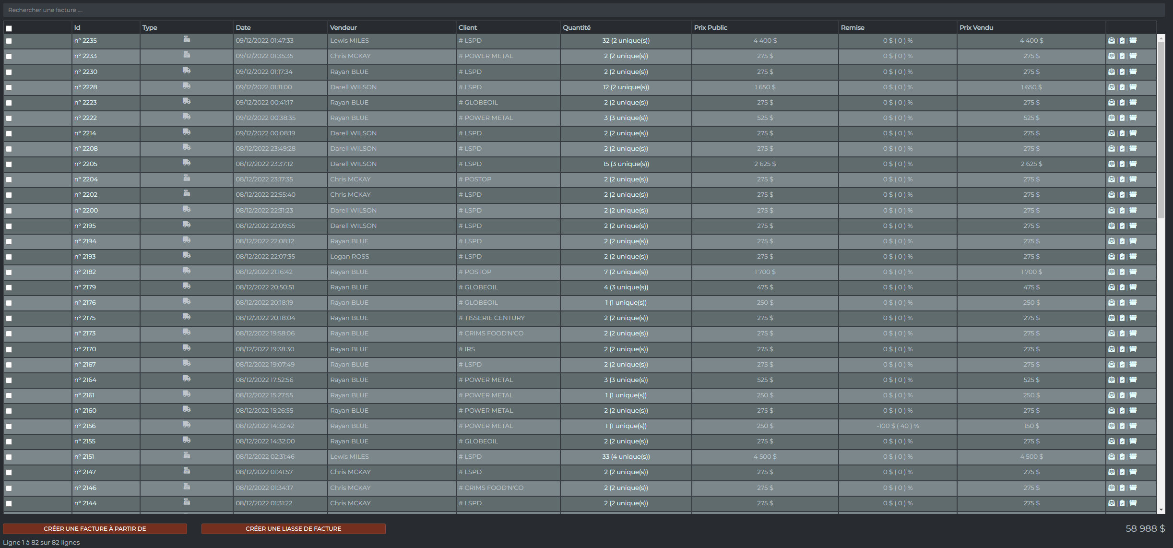Screen dimensions: 1173x548
Task: Click 'Créer une facture à partir de' button
Action: point(95,528)
